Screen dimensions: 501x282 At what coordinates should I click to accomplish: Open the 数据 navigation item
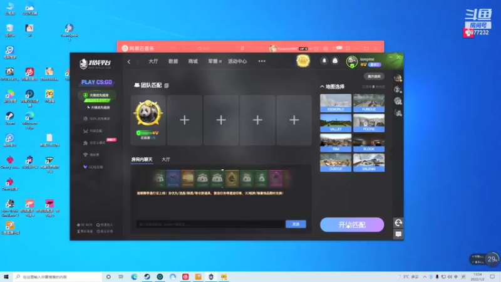click(173, 61)
